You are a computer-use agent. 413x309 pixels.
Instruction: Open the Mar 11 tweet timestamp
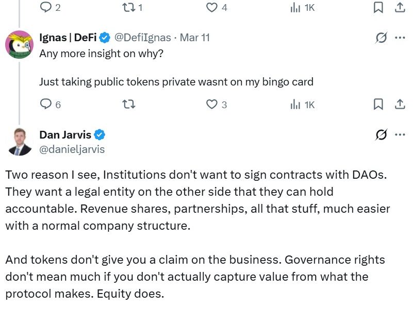coord(195,38)
